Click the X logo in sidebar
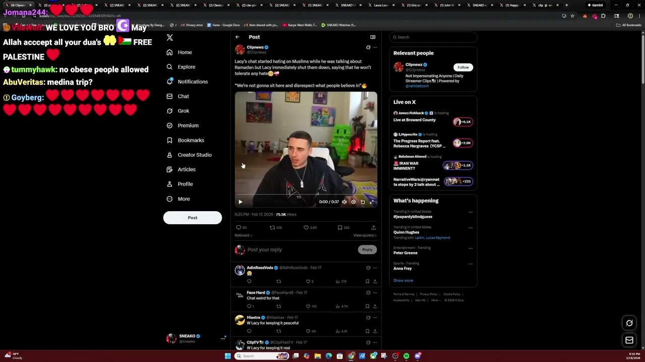This screenshot has height=362, width=645. pyautogui.click(x=170, y=38)
